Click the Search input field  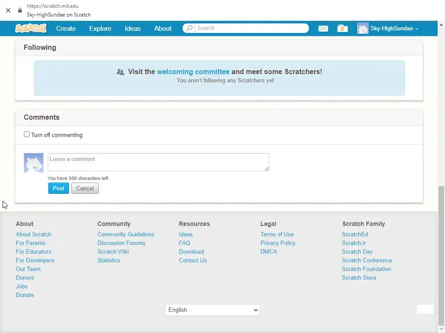click(251, 28)
